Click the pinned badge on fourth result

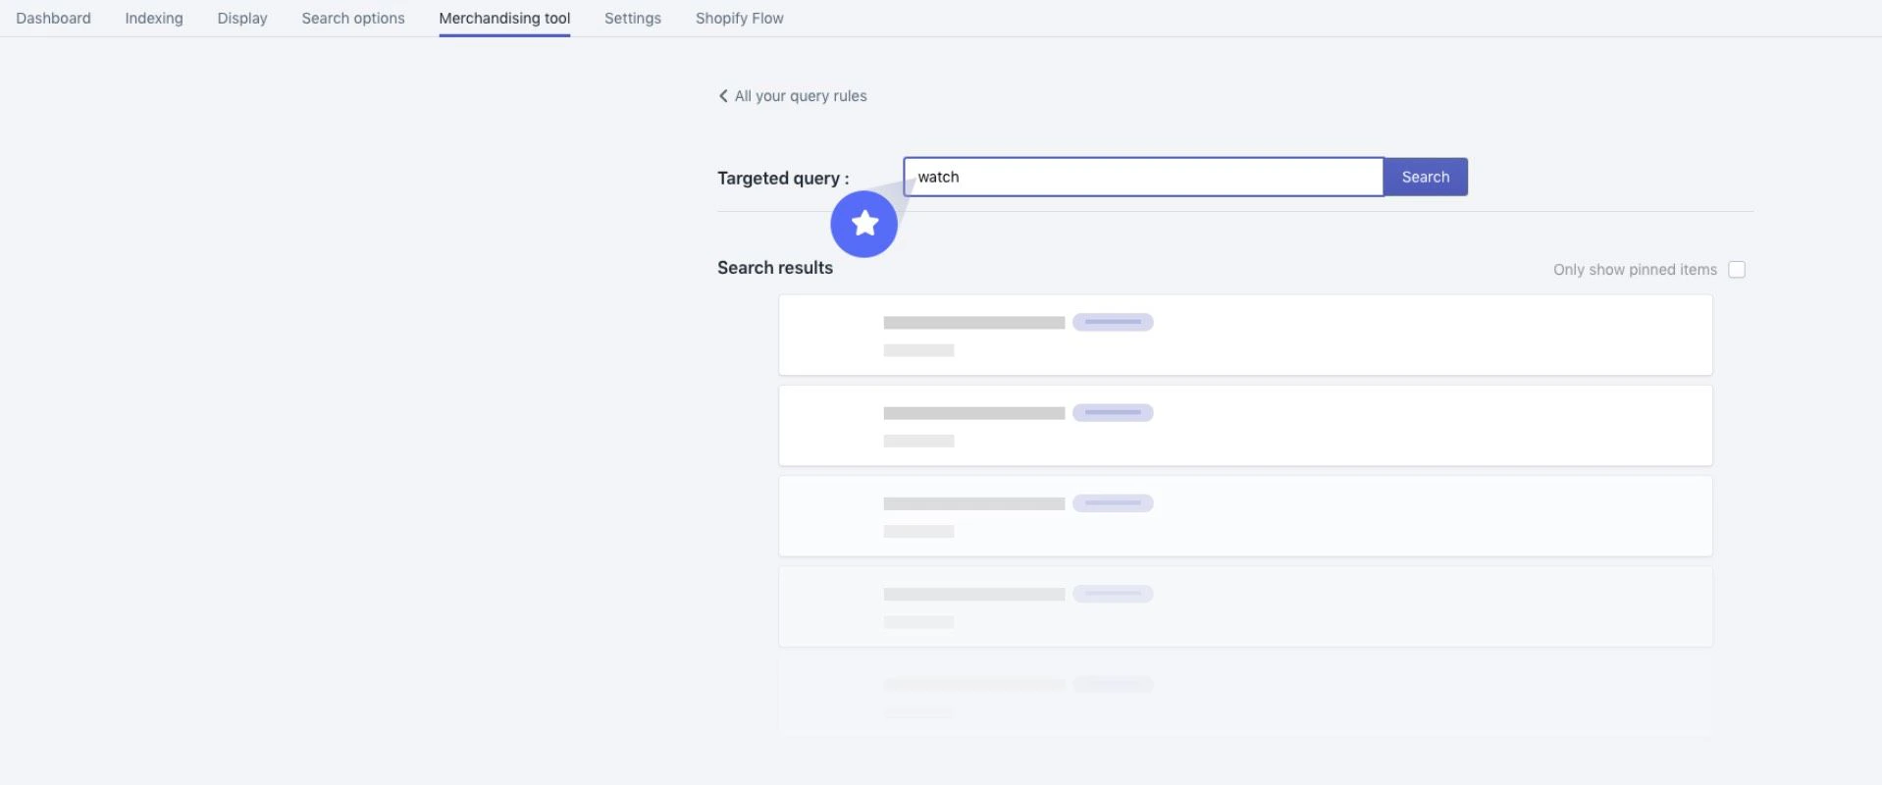(1113, 593)
